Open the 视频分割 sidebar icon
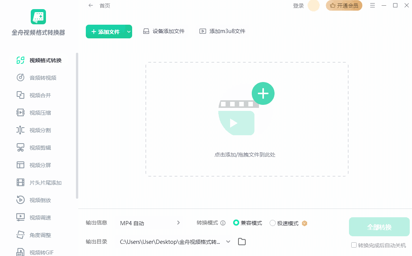 point(21,130)
